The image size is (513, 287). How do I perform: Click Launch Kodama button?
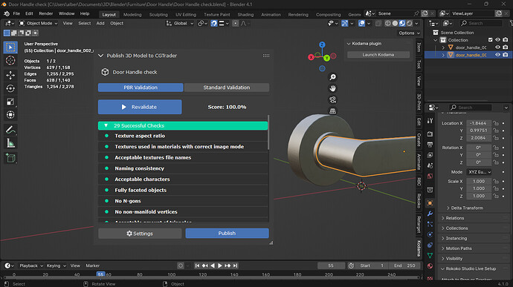click(x=378, y=55)
